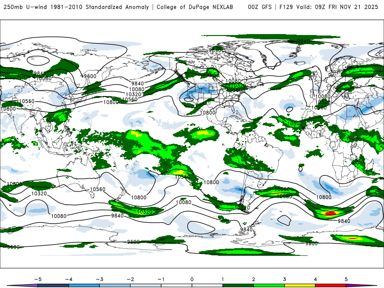Image resolution: width=384 pixels, height=288 pixels.
Task: Click the '5' colorbar tick label
Action: 346,279
